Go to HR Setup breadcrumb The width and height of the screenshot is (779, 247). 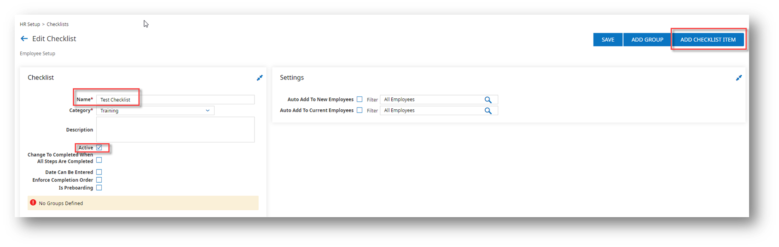30,24
